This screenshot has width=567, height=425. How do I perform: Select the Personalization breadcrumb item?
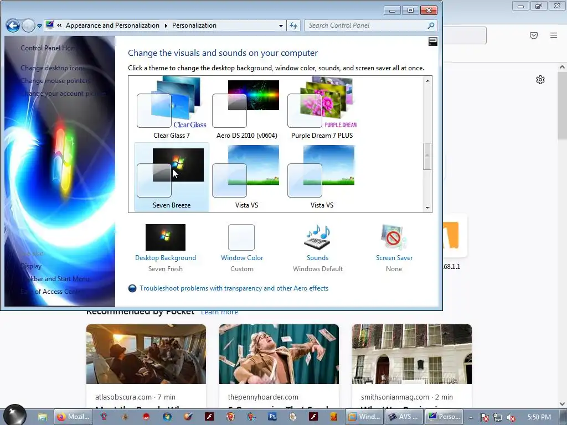tap(194, 25)
